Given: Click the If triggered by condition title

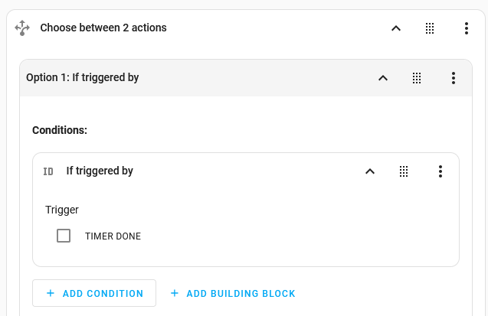Looking at the screenshot, I should click(100, 171).
